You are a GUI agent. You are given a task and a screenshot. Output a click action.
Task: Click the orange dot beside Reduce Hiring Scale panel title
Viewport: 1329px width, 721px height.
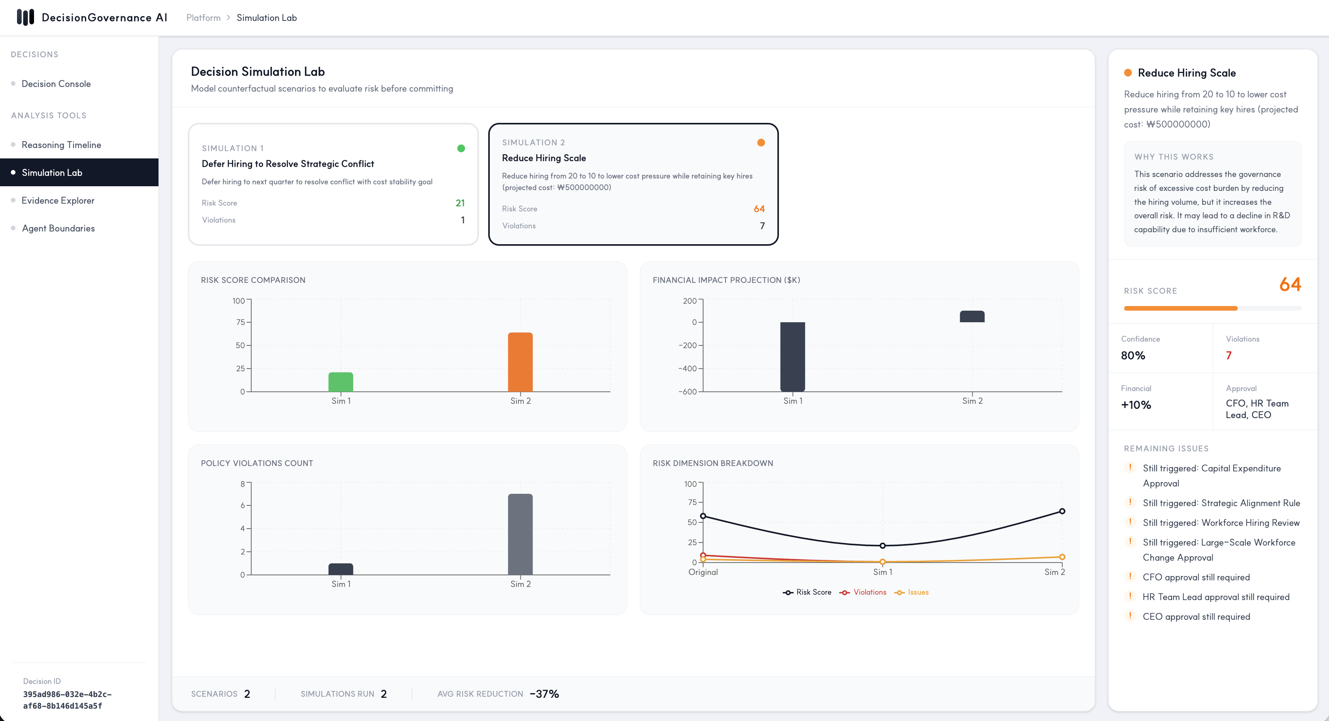[x=1128, y=73]
